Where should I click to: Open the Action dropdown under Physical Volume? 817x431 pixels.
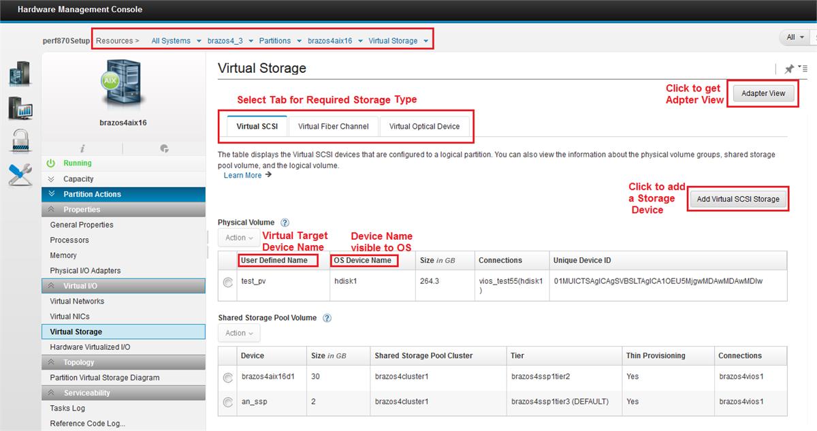tap(238, 238)
